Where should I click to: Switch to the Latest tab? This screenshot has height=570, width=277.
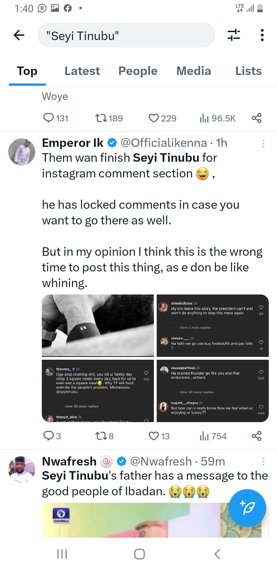pyautogui.click(x=82, y=71)
